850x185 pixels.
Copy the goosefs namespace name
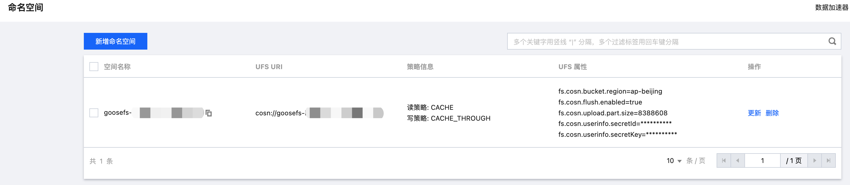[209, 113]
